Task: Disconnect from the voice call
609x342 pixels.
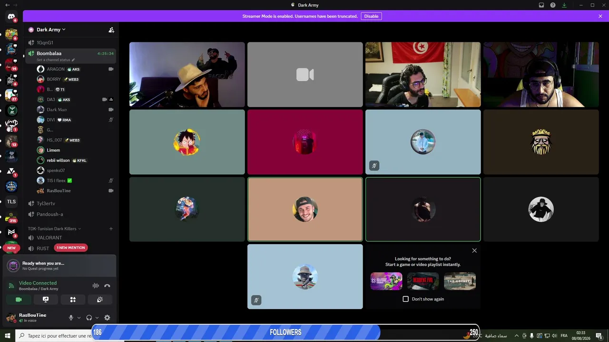Action: tap(107, 285)
